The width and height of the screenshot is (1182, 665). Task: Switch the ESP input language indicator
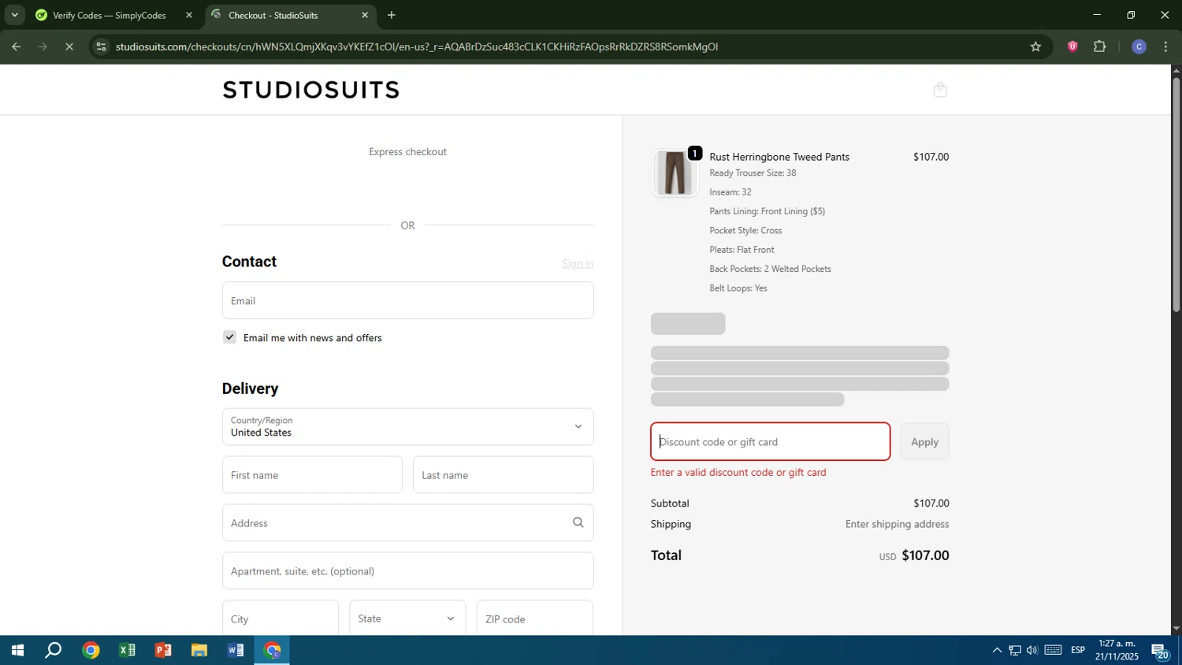pos(1078,651)
